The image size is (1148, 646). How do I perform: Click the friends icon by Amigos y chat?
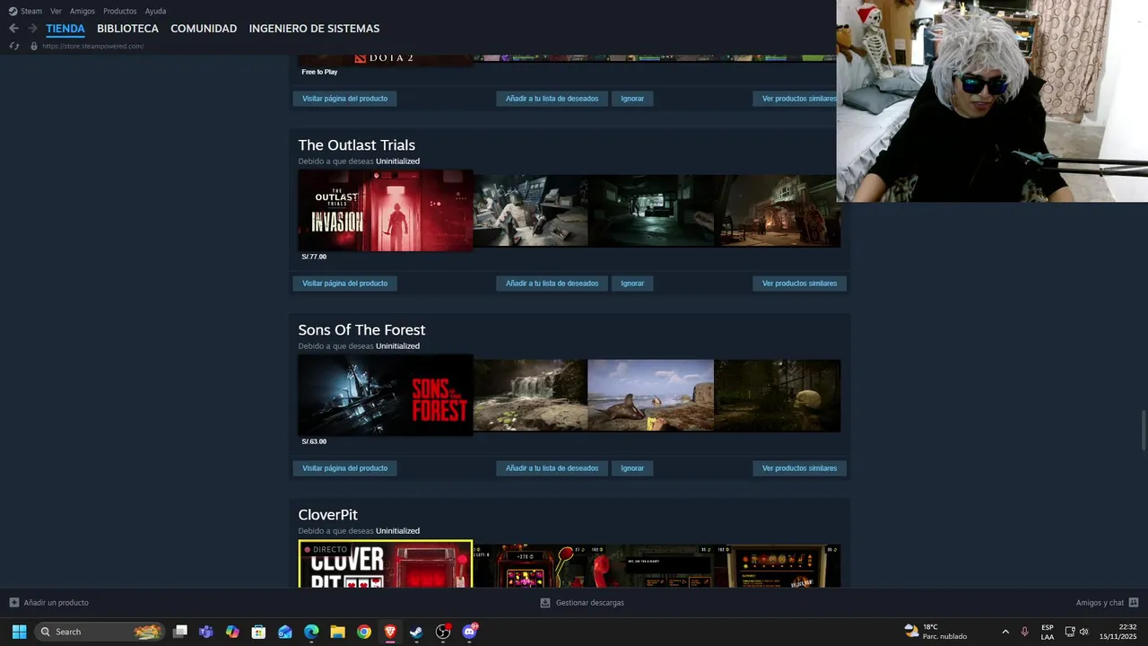pos(1134,603)
